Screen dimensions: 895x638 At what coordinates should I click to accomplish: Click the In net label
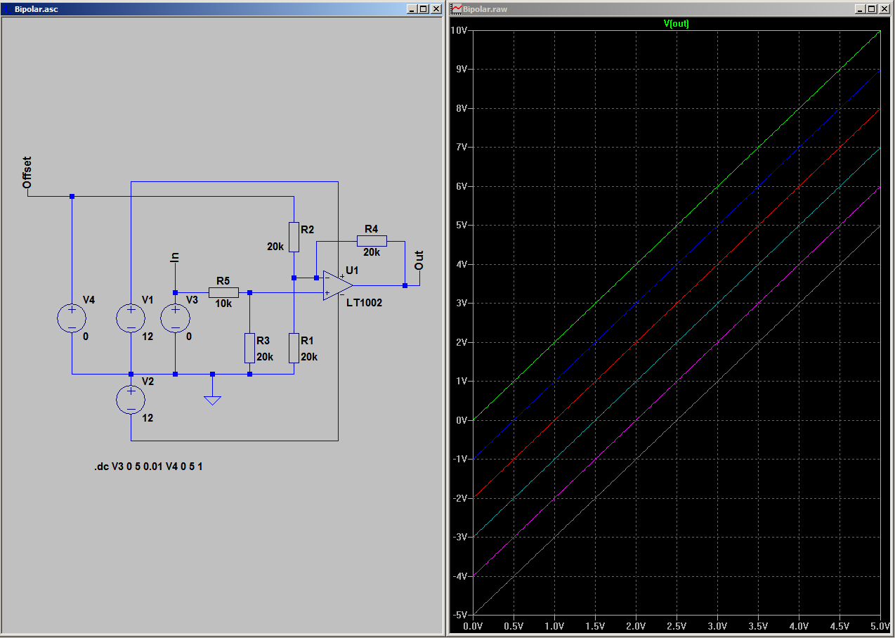pyautogui.click(x=175, y=256)
